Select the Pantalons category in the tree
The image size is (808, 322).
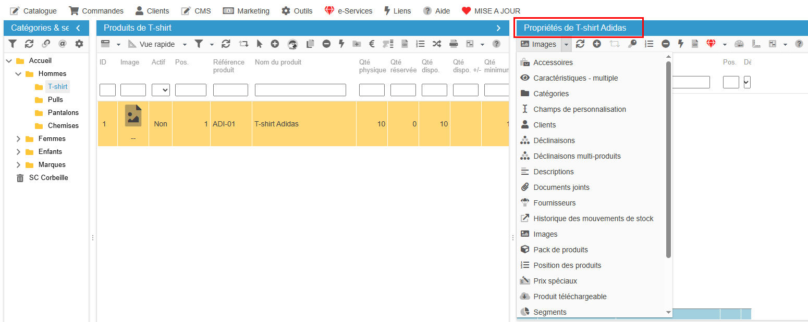63,112
